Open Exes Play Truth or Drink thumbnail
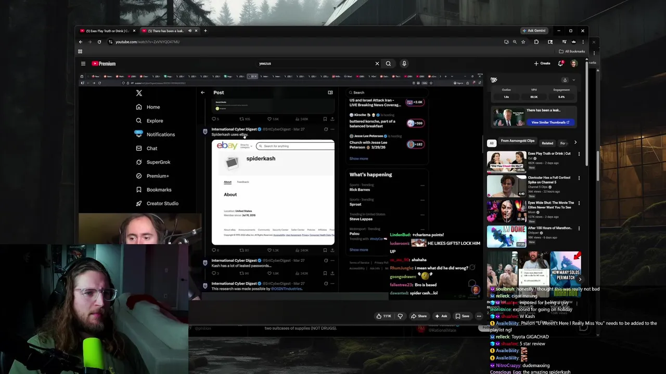The height and width of the screenshot is (374, 666). [506, 162]
